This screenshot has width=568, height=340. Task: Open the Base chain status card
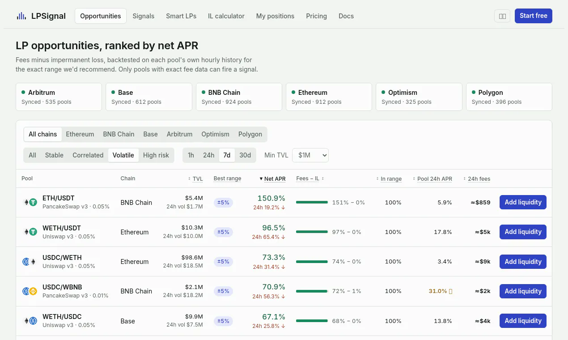pyautogui.click(x=149, y=97)
